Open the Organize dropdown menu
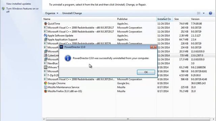The image size is (216, 121). pyautogui.click(x=52, y=13)
